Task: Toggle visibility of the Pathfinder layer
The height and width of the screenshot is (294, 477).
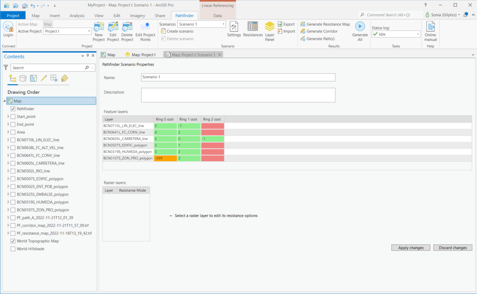Action: 13,109
